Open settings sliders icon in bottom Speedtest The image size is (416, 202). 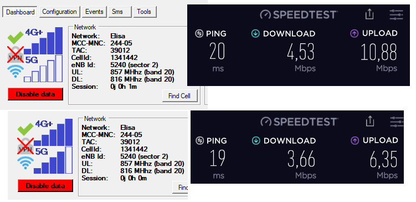pyautogui.click(x=397, y=122)
